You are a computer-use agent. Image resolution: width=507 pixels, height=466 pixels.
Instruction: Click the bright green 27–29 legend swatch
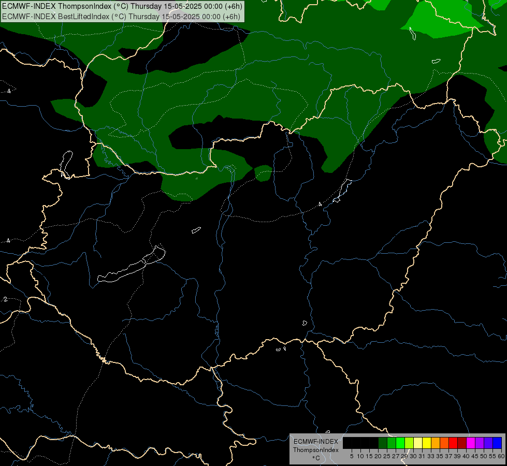(400, 443)
